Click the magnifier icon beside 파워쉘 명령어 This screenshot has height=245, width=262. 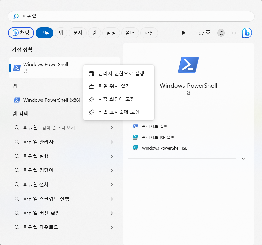(x=17, y=170)
